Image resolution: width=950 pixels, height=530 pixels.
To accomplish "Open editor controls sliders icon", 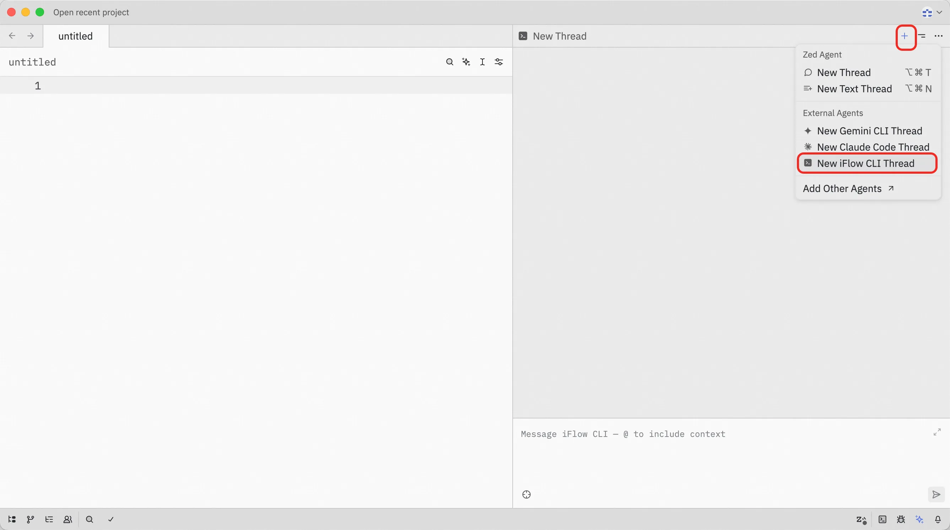I will pos(498,62).
